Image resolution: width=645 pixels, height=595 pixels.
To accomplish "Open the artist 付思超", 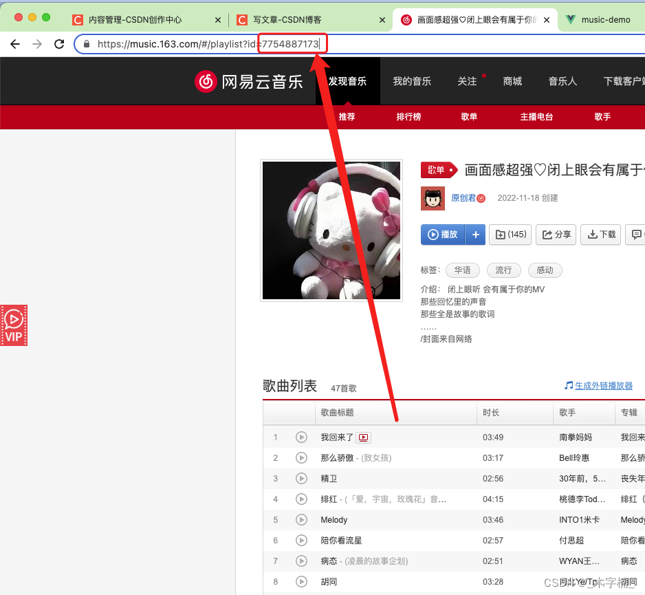I will coord(571,540).
